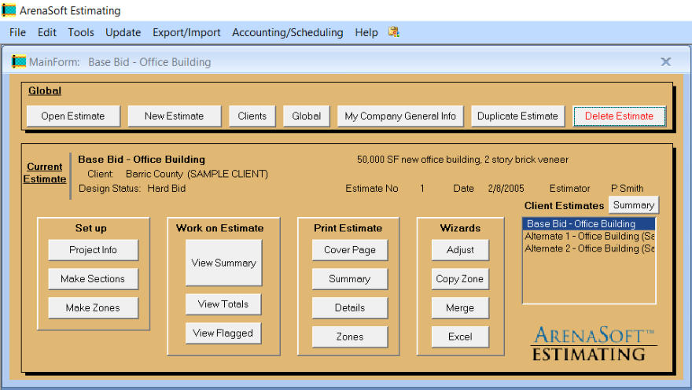692x390 pixels.
Task: Click Make Zones
Action: [93, 308]
